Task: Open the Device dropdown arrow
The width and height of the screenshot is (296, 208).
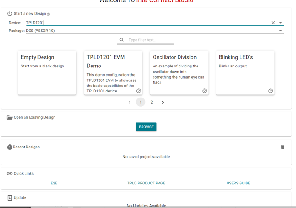Action: [281, 23]
